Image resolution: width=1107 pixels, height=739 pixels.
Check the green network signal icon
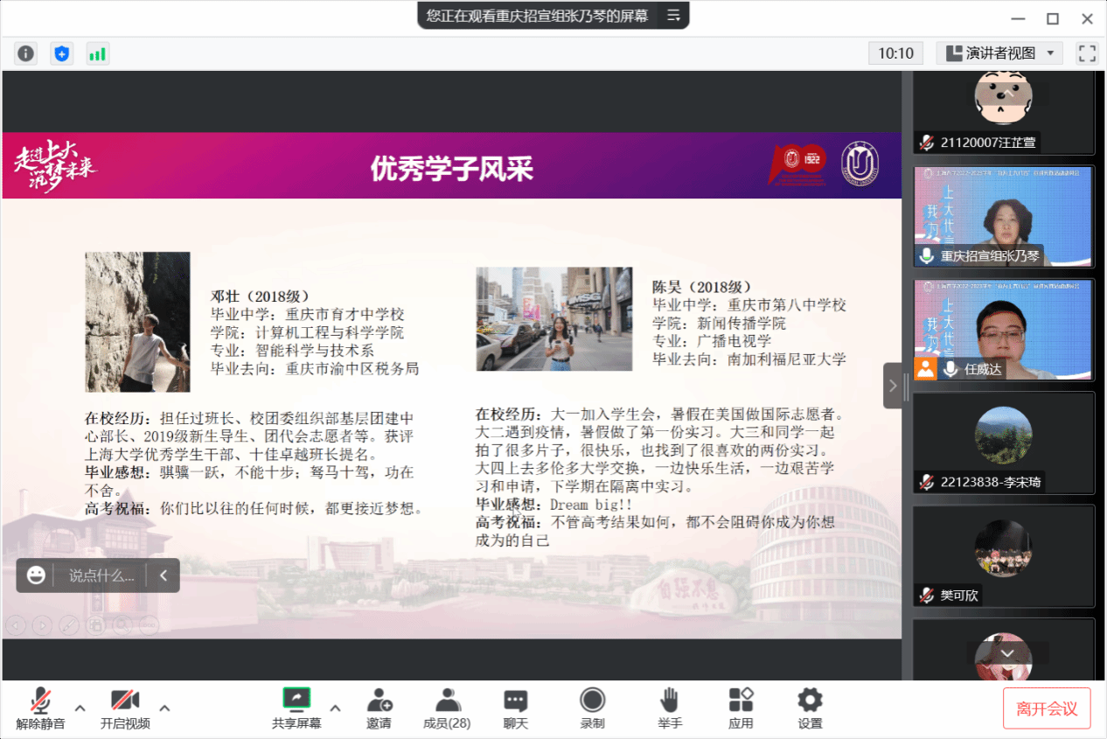[x=97, y=53]
